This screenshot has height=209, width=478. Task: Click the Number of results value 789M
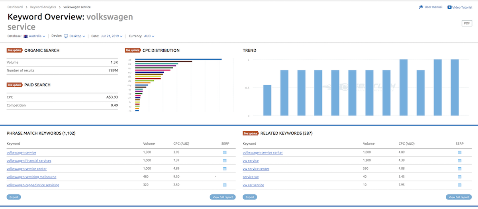click(x=113, y=70)
